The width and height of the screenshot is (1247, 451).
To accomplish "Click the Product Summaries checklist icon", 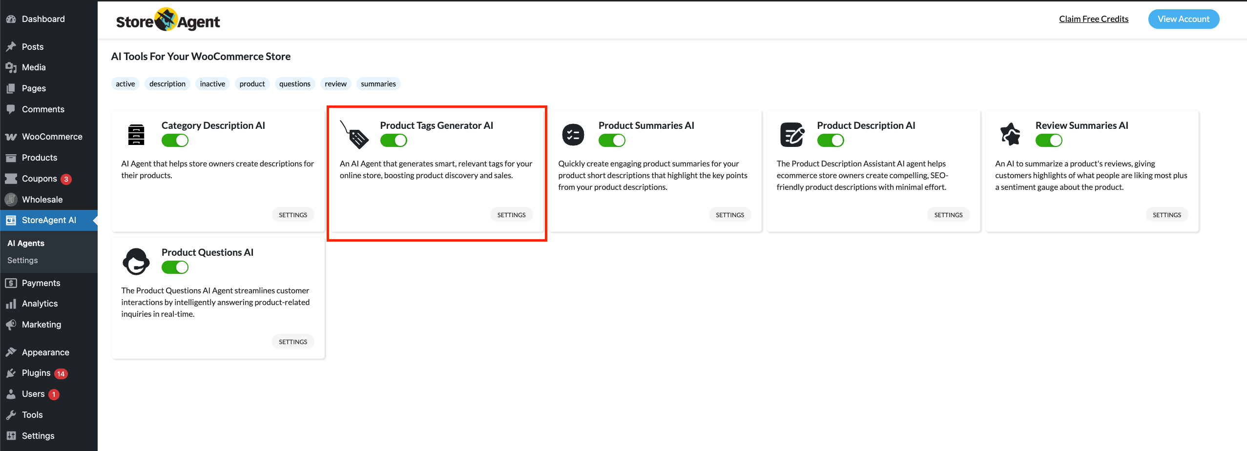I will [x=573, y=135].
